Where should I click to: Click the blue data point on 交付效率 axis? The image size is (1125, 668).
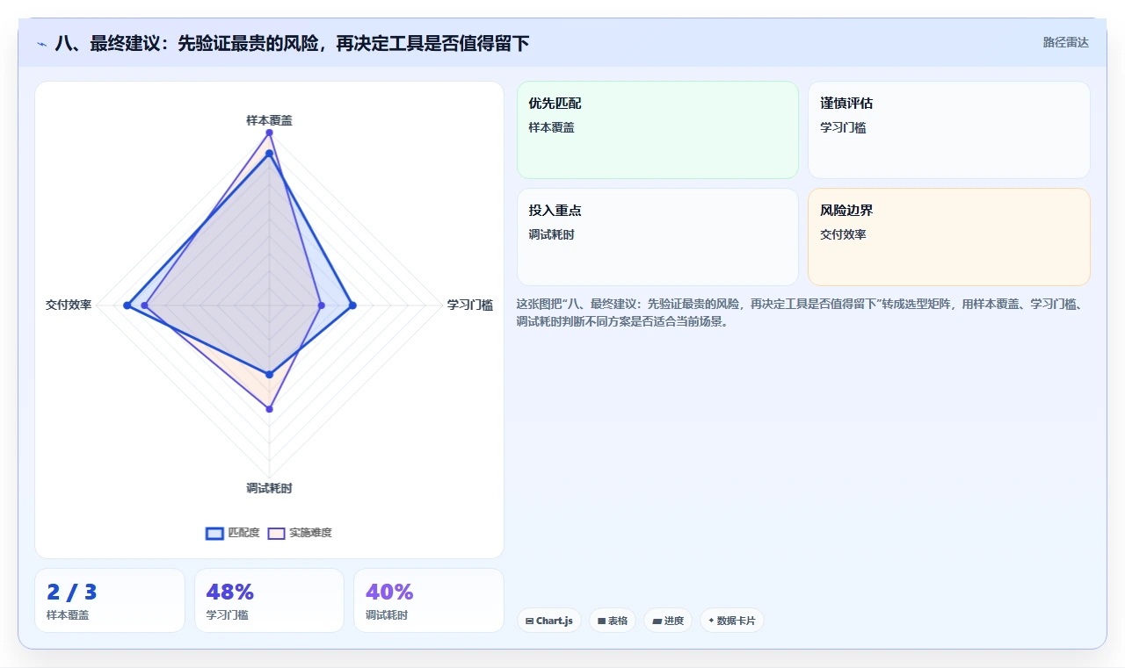[x=127, y=305]
